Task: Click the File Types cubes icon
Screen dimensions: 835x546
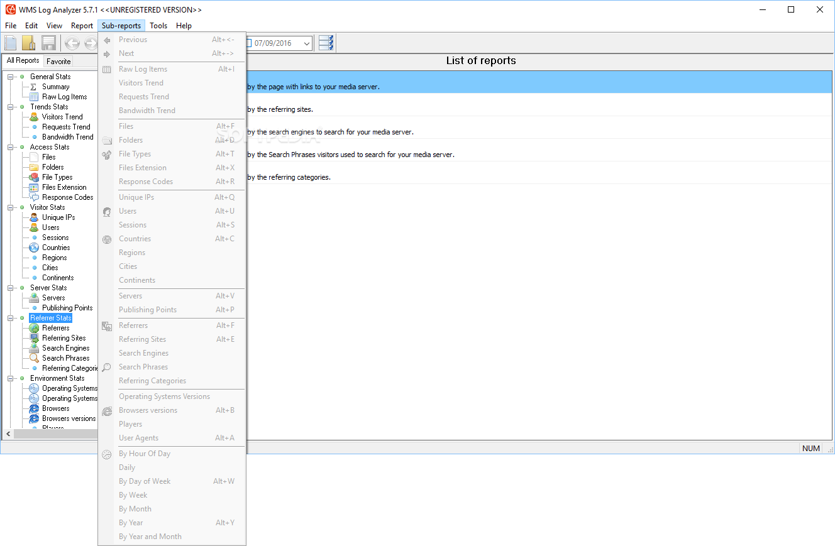Action: [x=34, y=177]
